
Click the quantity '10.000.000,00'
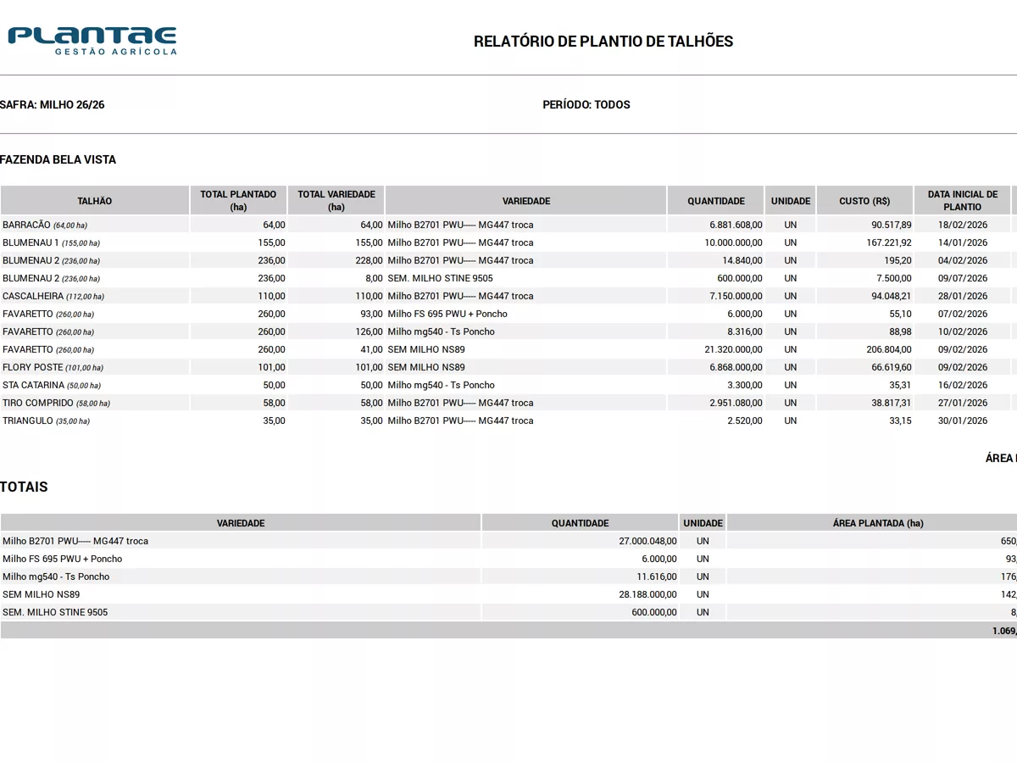(x=733, y=242)
